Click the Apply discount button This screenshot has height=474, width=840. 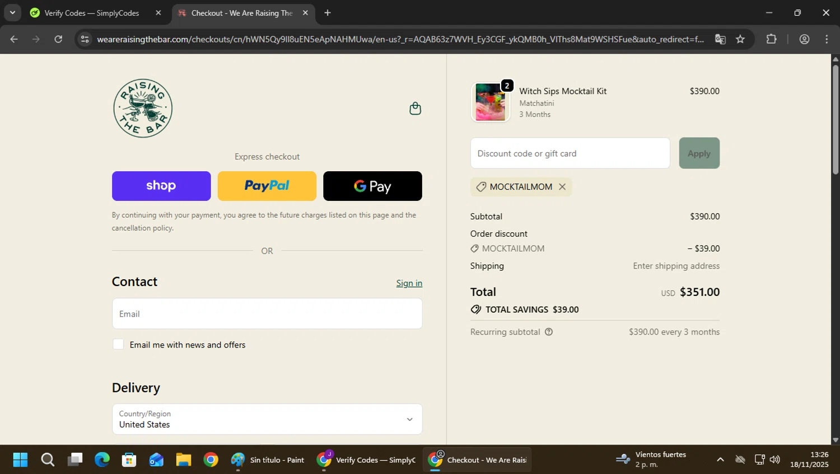(x=699, y=153)
